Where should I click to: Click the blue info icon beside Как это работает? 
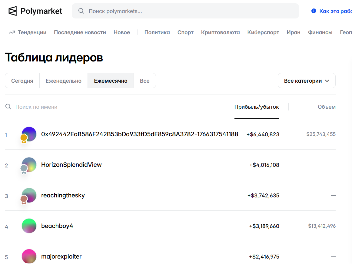click(314, 11)
